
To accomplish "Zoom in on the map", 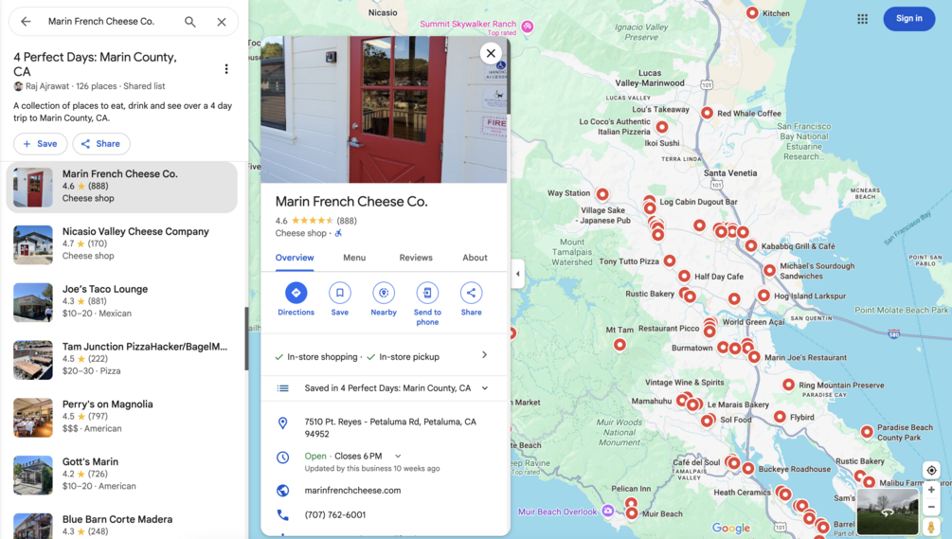I will click(x=931, y=490).
